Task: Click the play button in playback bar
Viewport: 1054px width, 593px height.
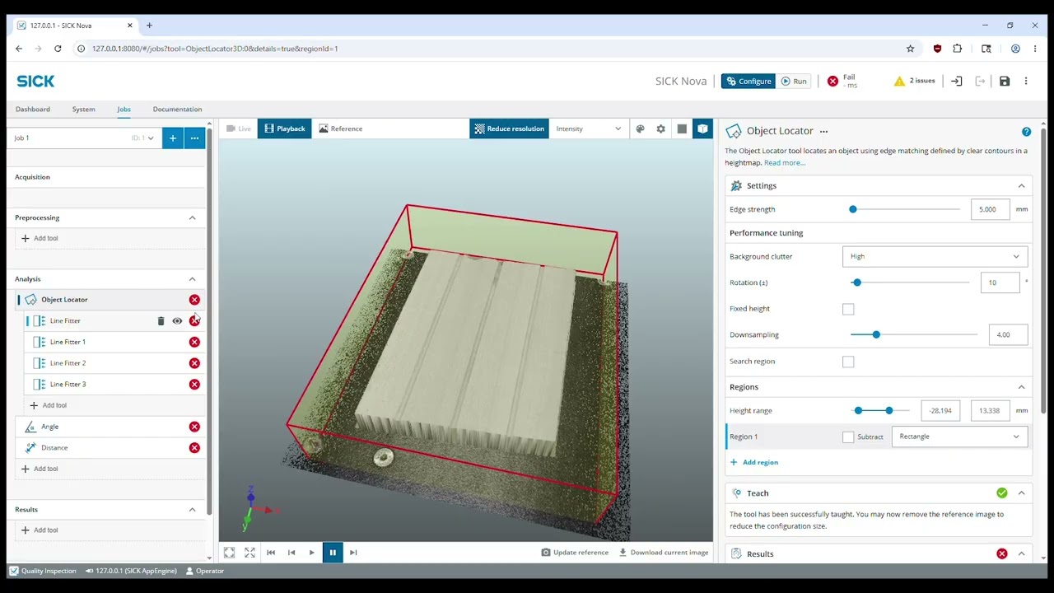Action: [311, 553]
